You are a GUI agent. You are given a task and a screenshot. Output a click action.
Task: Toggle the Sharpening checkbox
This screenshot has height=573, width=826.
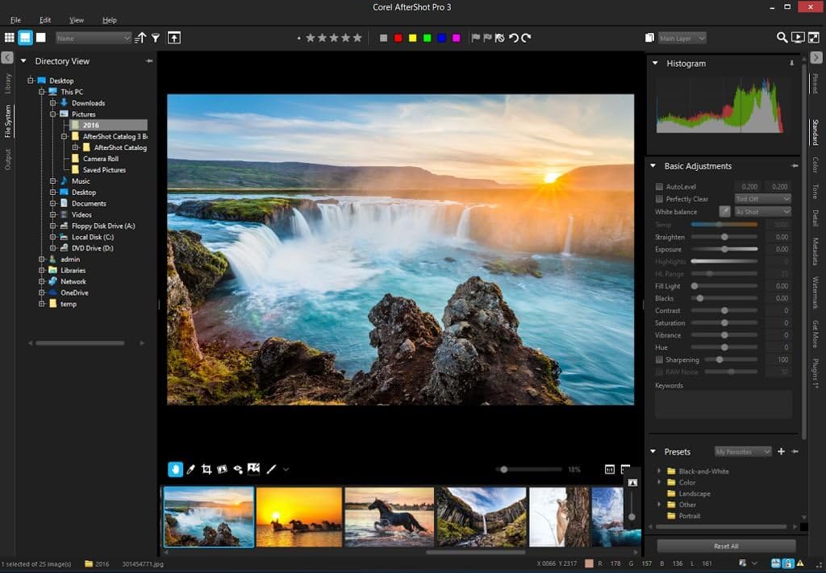[658, 359]
